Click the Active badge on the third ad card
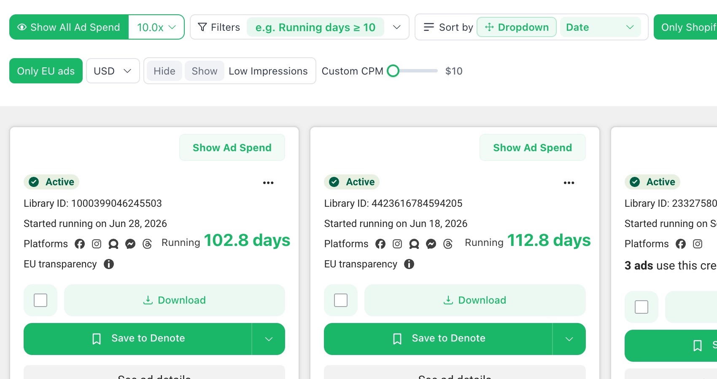 (x=652, y=182)
